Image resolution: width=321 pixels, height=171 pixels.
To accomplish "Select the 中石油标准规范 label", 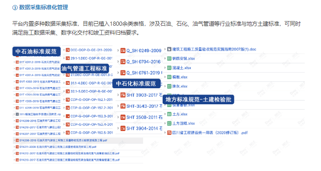I will (36, 52).
